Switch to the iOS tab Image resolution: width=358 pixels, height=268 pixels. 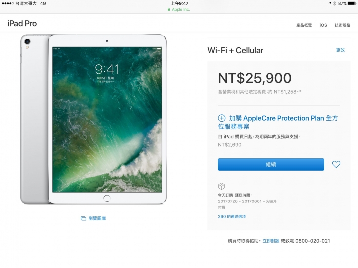tap(323, 25)
